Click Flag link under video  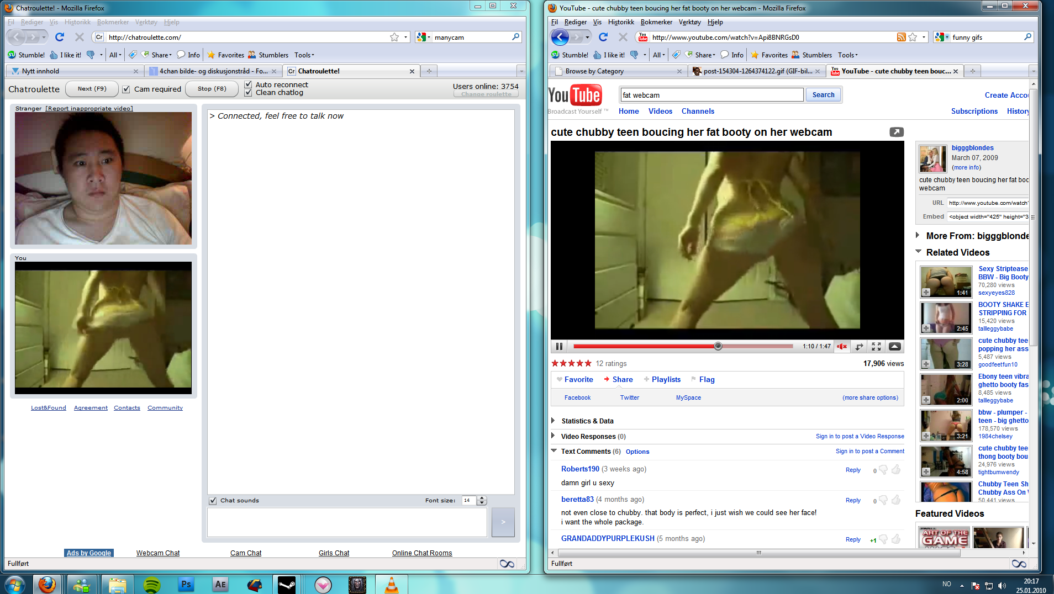tap(707, 379)
